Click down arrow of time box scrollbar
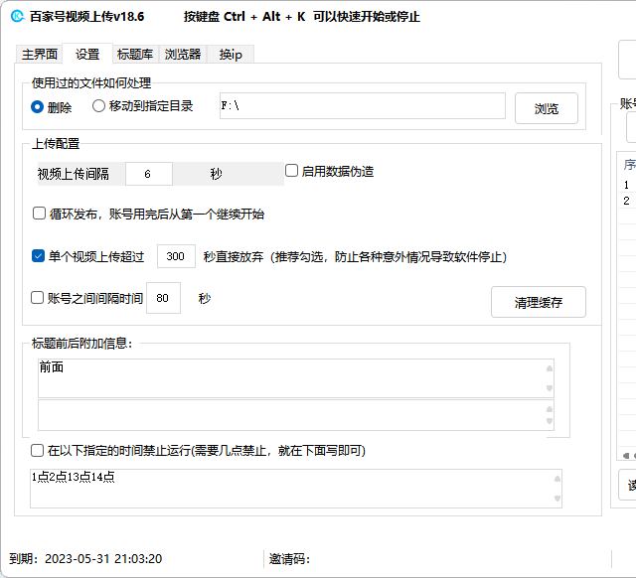The width and height of the screenshot is (636, 578). click(557, 499)
